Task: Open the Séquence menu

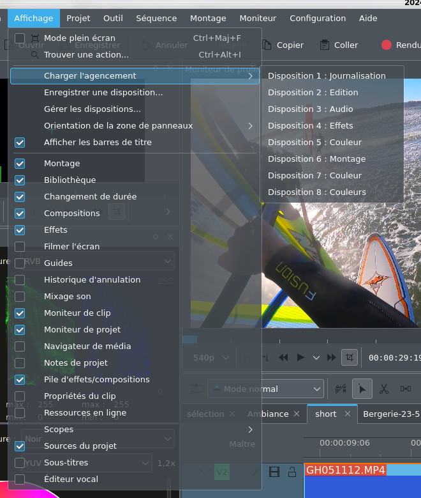Action: click(156, 19)
